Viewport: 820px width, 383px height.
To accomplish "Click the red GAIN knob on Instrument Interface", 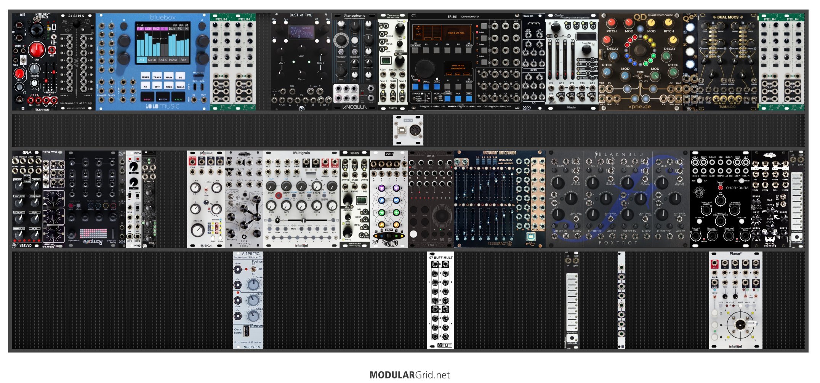I will point(37,50).
